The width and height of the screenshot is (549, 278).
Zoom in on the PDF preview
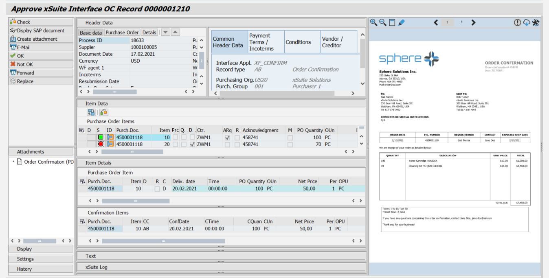pos(373,23)
